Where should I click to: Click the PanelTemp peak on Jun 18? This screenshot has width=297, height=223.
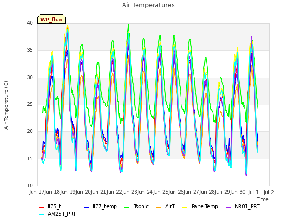coord(67,26)
